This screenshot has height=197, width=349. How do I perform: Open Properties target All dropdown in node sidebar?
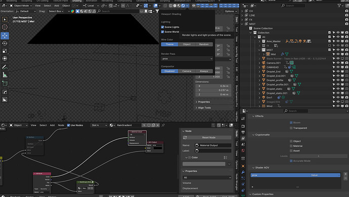pyautogui.click(x=207, y=178)
